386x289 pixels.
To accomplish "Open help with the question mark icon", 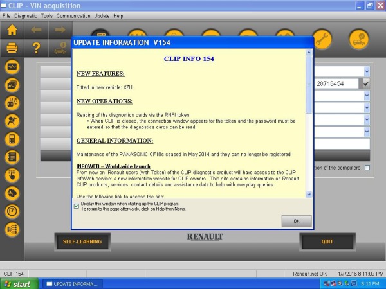I will [x=36, y=48].
